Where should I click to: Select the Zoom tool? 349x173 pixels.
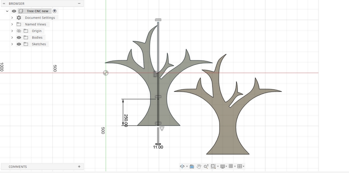point(206,166)
